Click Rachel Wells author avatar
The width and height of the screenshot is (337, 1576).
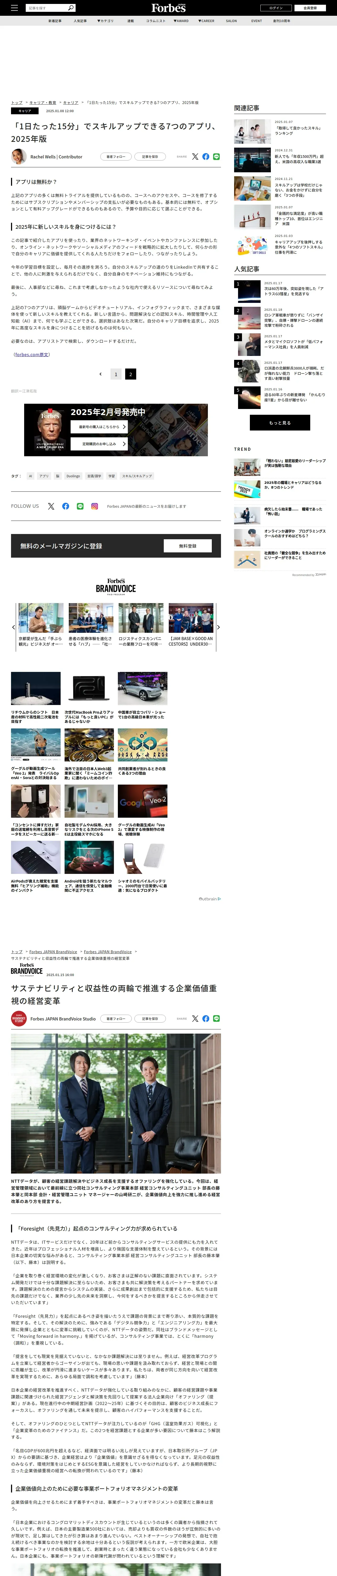19,156
